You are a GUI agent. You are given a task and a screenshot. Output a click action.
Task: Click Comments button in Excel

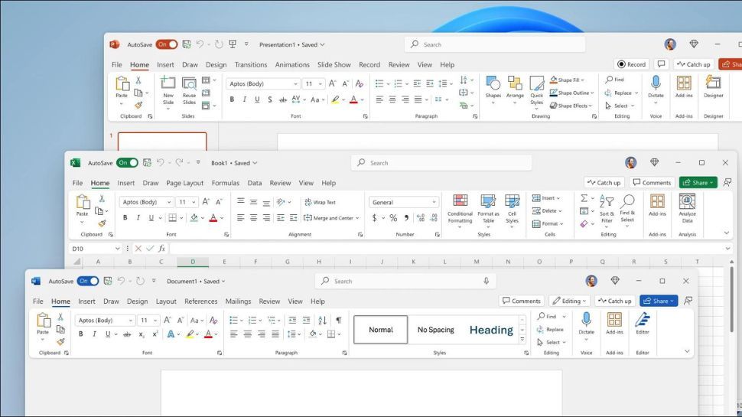tap(652, 183)
